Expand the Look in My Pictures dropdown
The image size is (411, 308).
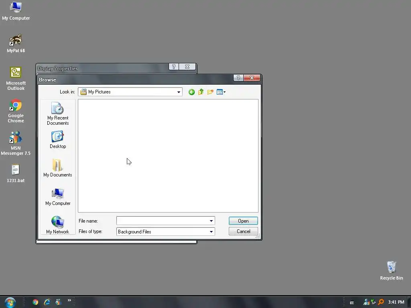(x=179, y=92)
